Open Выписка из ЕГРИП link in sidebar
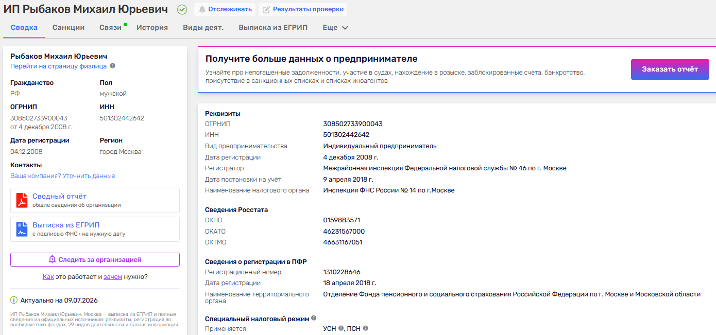716x335 pixels. click(66, 225)
